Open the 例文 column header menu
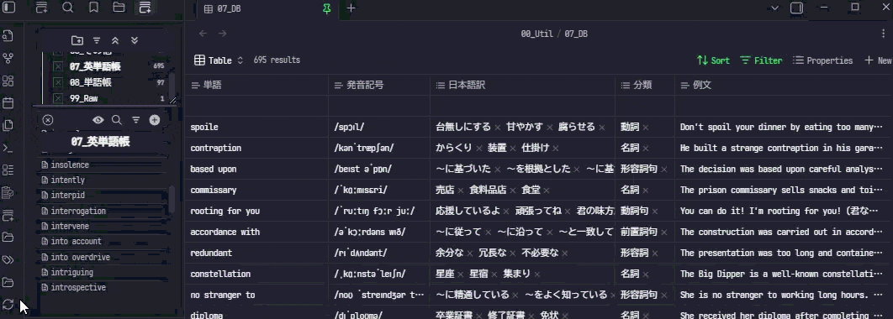Image resolution: width=893 pixels, height=319 pixels. tap(784, 86)
